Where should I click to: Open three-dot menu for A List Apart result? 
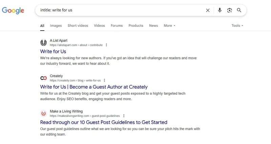tap(106, 45)
